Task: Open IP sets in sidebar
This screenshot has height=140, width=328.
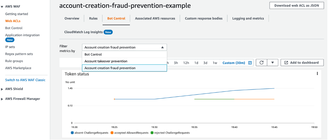Action: tap(10, 47)
